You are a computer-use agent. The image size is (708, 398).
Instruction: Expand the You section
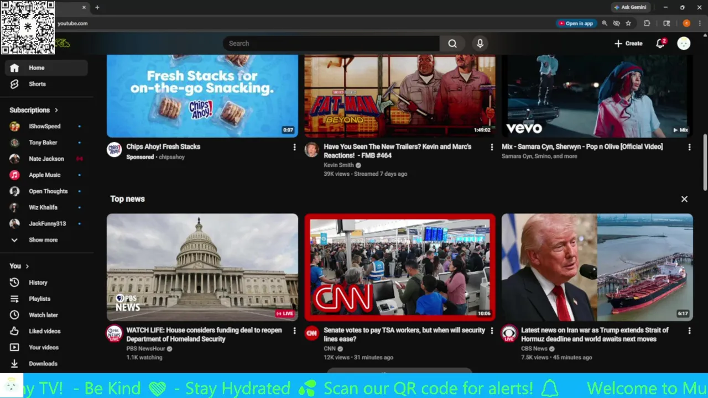tap(19, 266)
